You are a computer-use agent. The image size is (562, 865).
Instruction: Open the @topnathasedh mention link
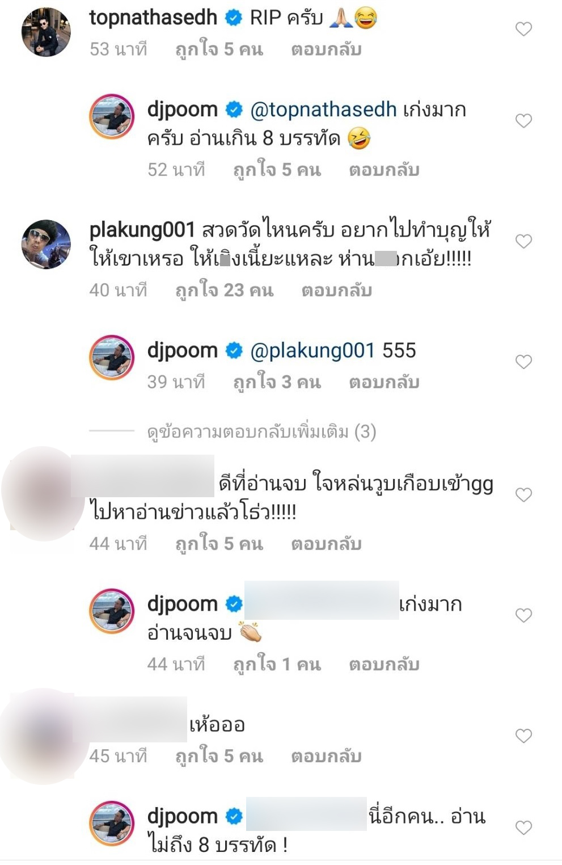tap(323, 110)
